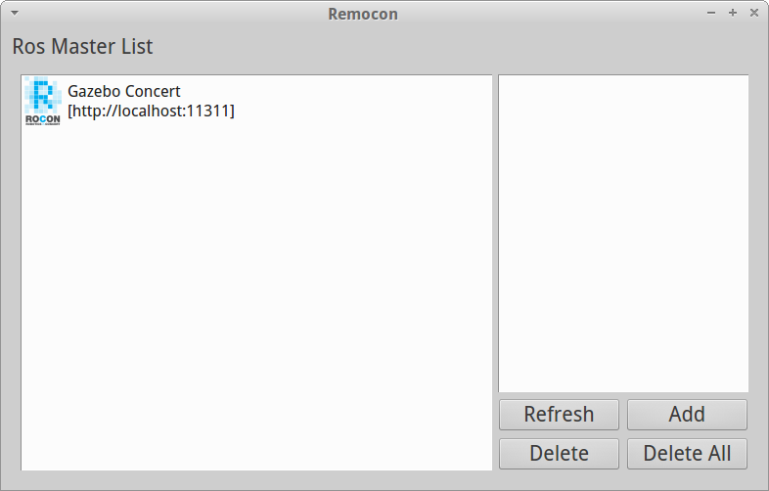This screenshot has width=769, height=491.
Task: Click the Ros Master List heading
Action: 82,46
